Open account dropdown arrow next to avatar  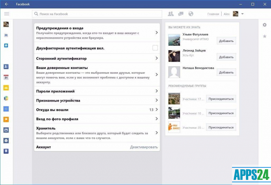point(242,14)
